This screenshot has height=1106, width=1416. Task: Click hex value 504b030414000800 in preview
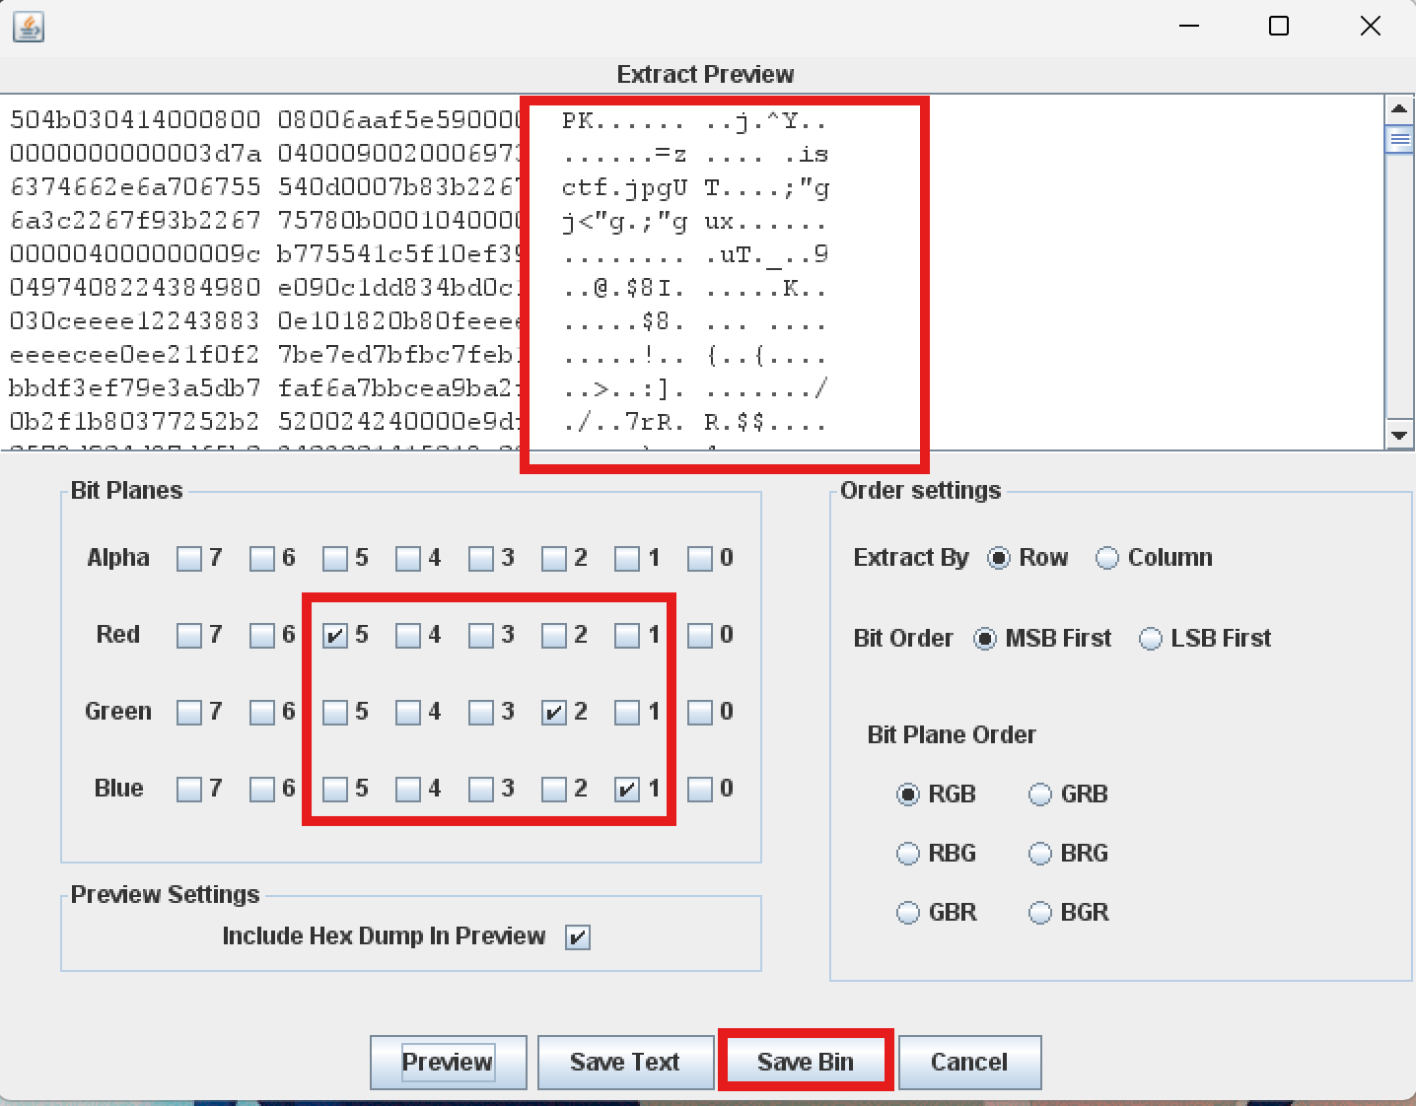tap(135, 120)
